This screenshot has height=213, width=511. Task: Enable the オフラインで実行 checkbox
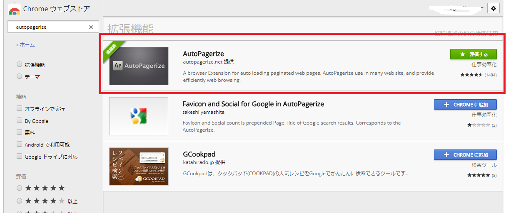[x=19, y=108]
